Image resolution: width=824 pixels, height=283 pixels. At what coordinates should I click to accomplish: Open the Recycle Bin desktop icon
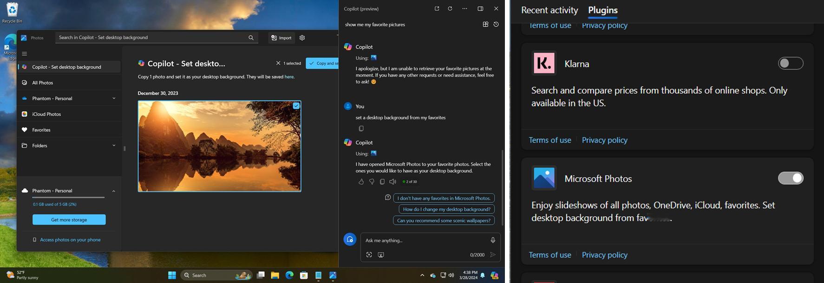pos(12,13)
